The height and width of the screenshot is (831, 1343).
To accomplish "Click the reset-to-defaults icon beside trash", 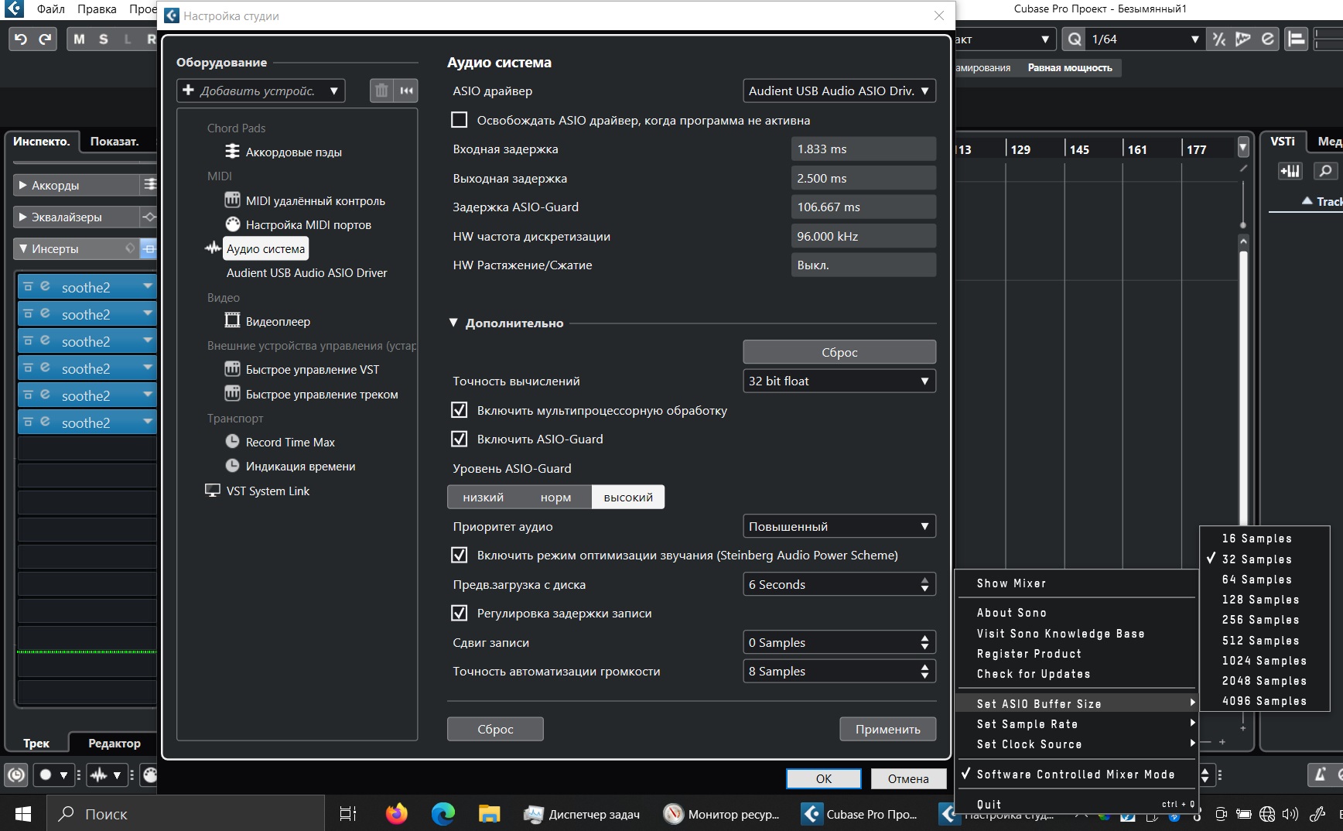I will tap(407, 91).
